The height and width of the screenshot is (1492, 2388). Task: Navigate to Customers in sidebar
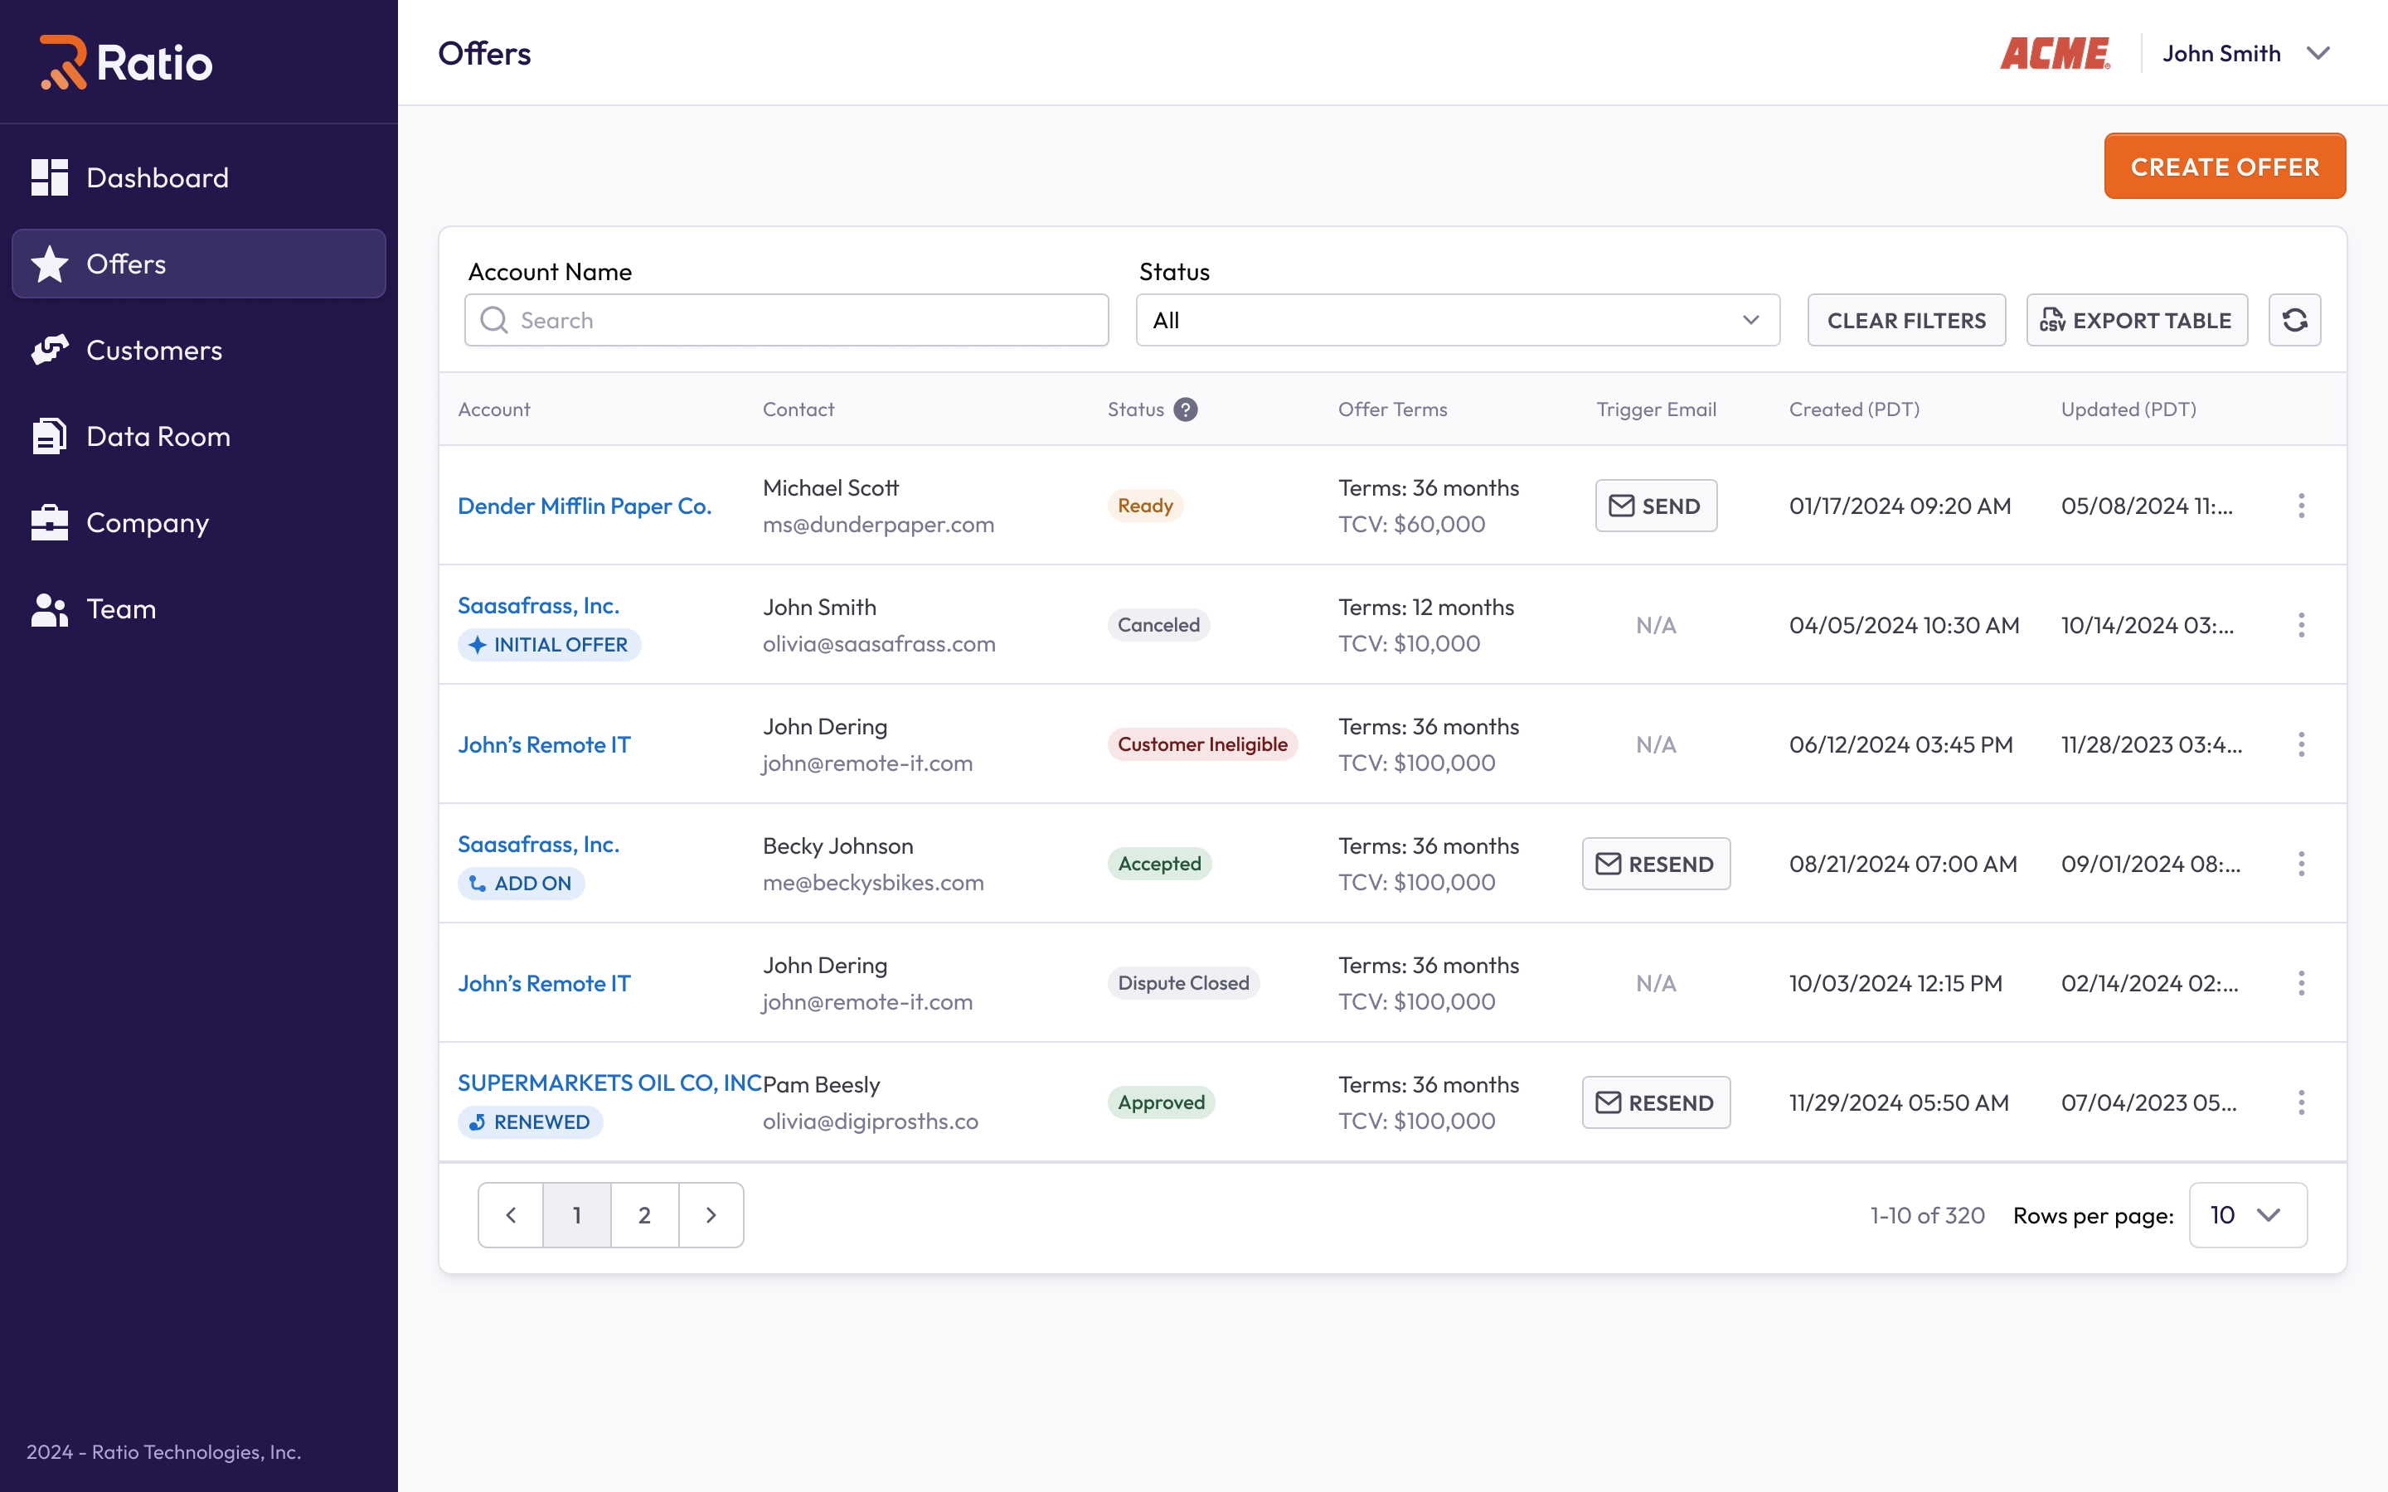click(154, 351)
